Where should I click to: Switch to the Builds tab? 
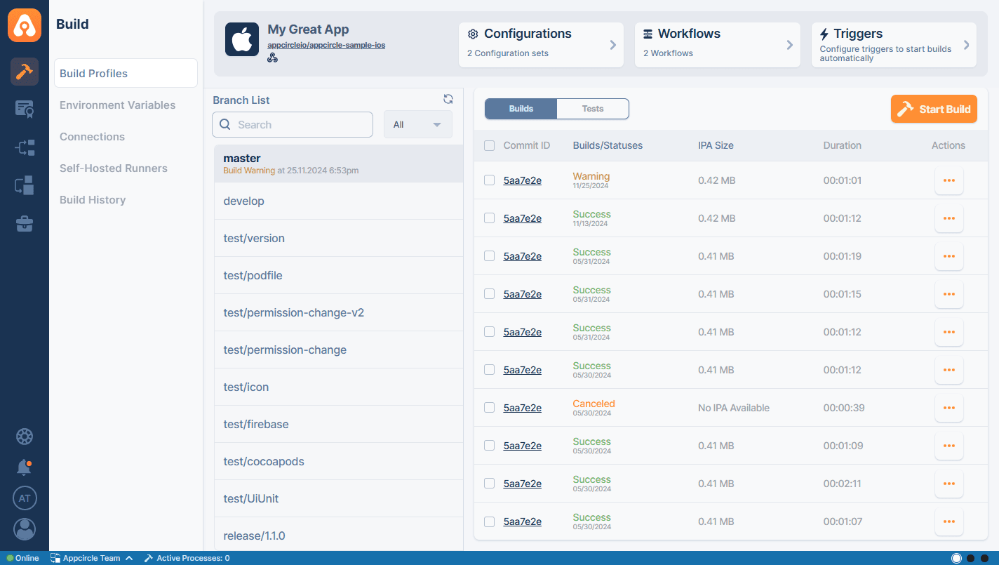coord(521,109)
